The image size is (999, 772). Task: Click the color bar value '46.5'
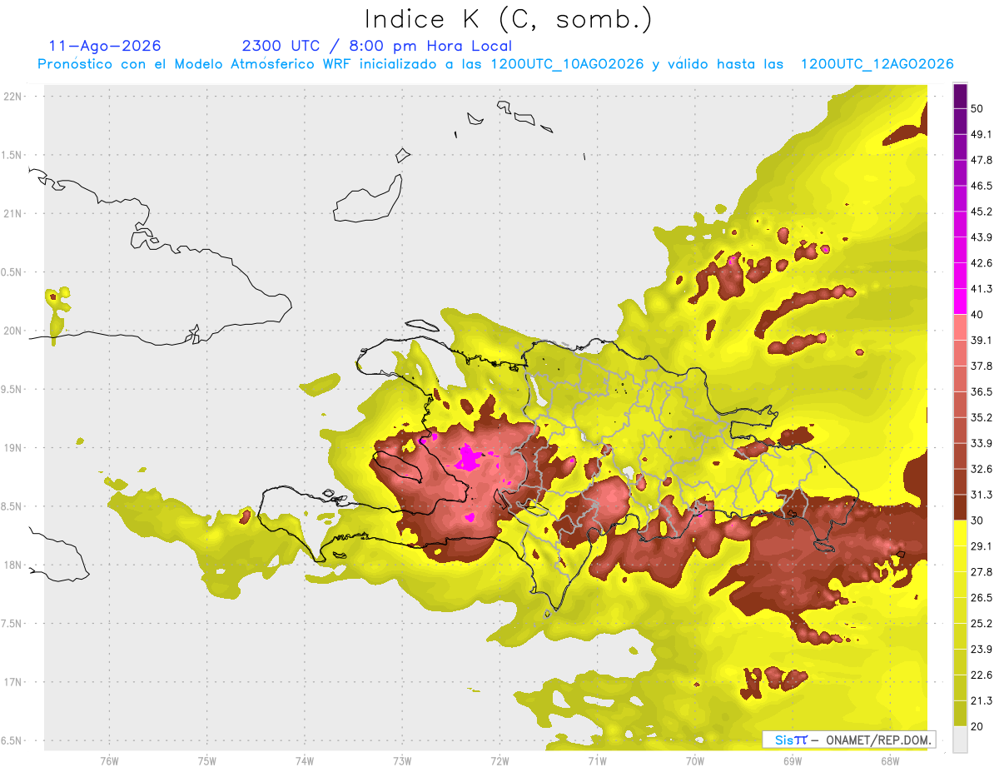point(982,186)
